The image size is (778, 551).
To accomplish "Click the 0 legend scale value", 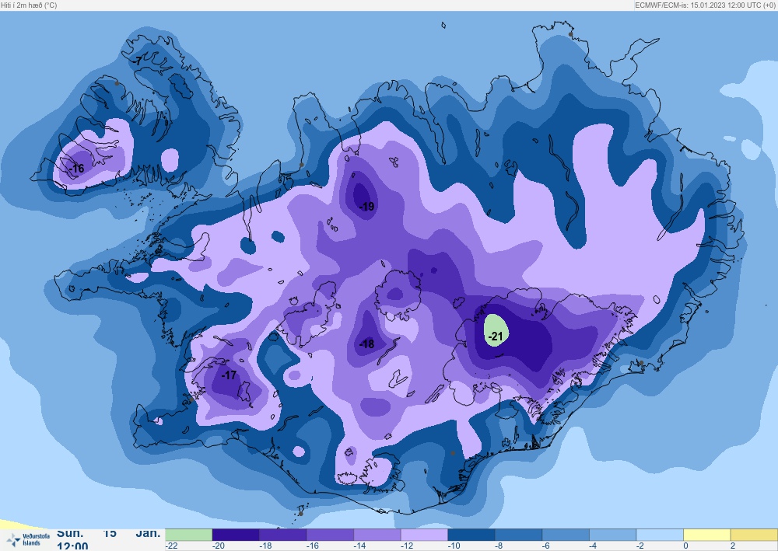I will tap(685, 546).
